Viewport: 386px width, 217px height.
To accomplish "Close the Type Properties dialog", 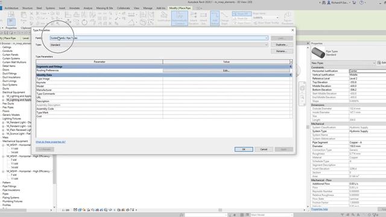I will pos(293,30).
